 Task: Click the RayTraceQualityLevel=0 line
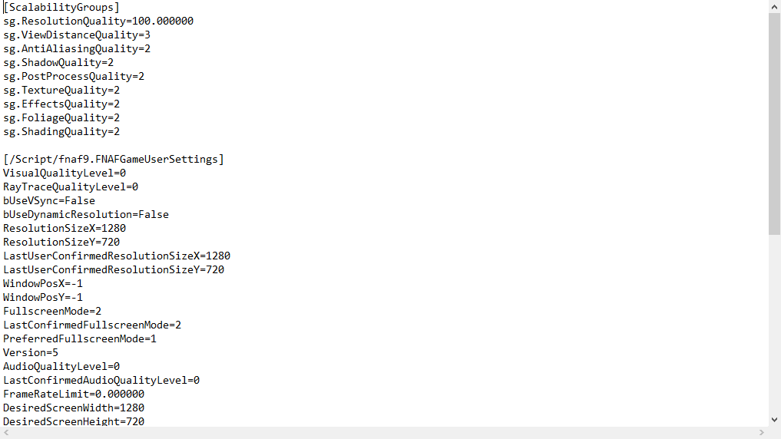pyautogui.click(x=71, y=186)
